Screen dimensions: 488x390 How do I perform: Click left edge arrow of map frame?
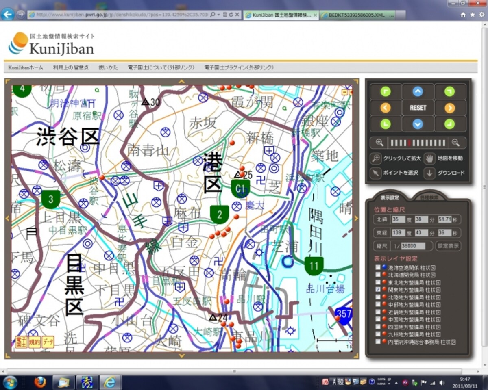coord(7,218)
